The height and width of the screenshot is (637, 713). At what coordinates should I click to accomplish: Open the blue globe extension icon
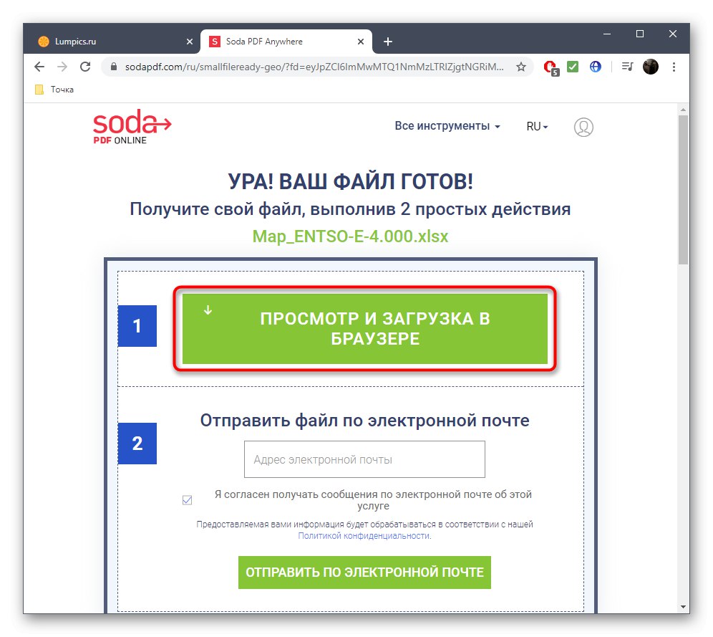[596, 67]
